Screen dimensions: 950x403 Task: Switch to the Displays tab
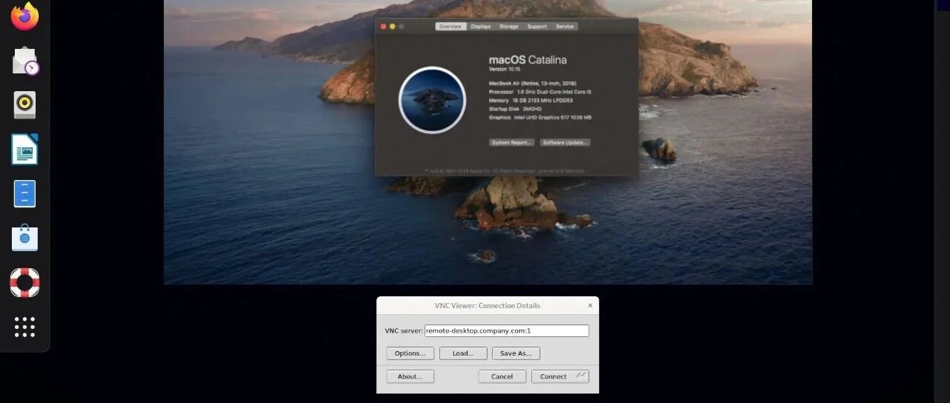click(x=480, y=27)
